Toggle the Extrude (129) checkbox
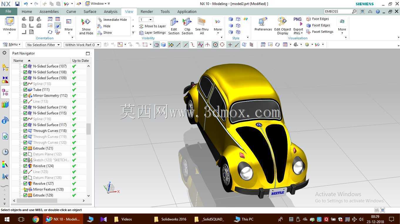The width and height of the screenshot is (400, 224). click(x=25, y=195)
